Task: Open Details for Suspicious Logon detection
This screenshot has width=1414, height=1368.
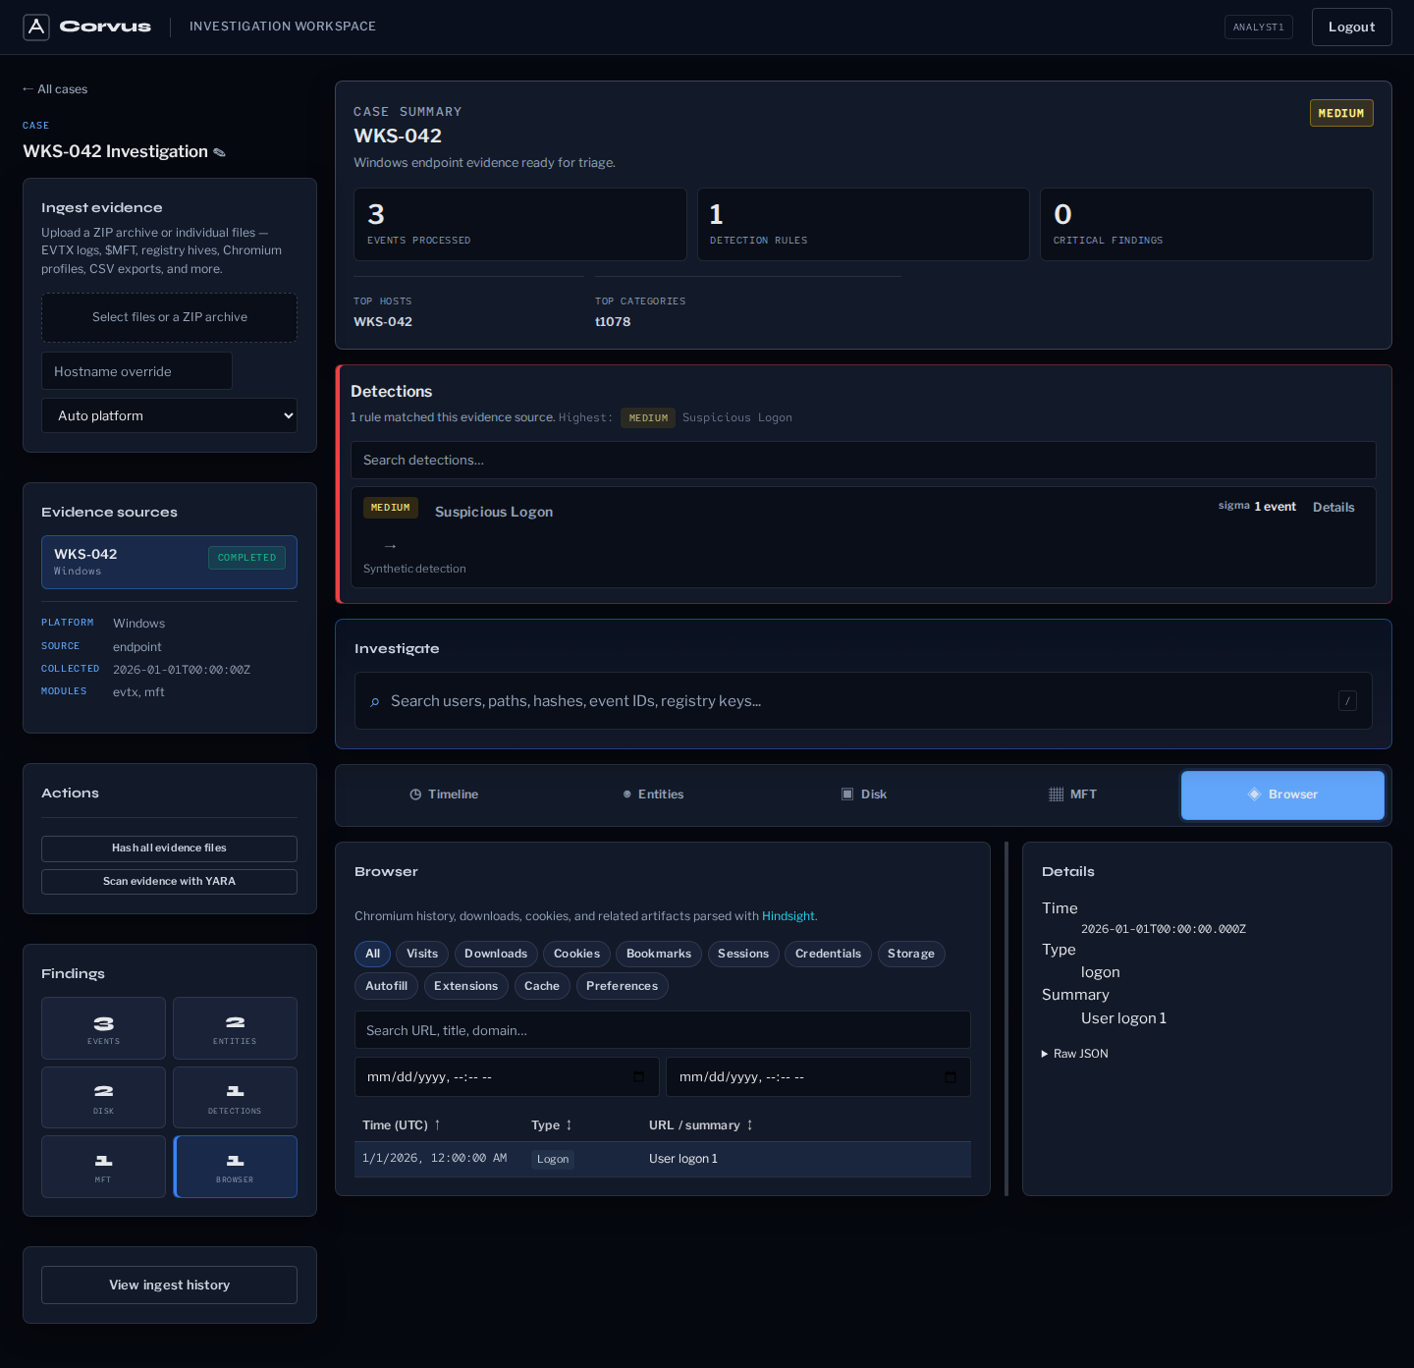Action: point(1333,508)
